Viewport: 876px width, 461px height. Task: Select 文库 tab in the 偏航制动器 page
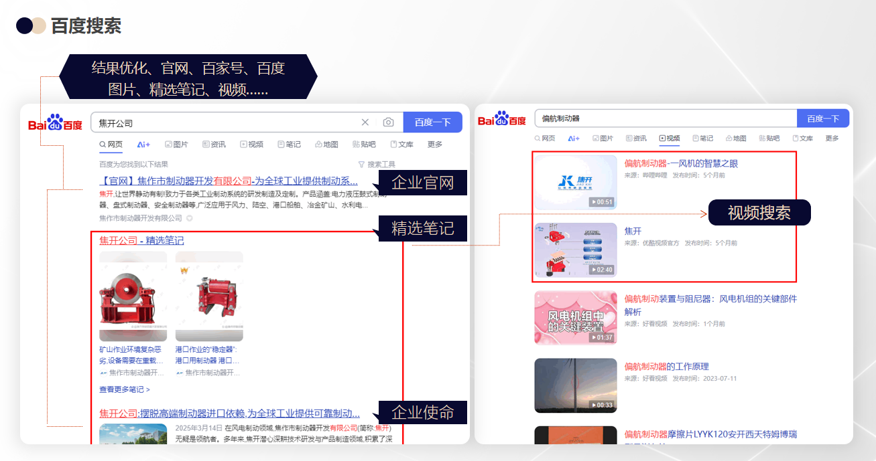pos(802,139)
